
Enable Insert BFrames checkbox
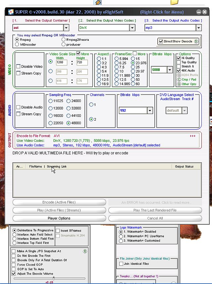point(58,231)
